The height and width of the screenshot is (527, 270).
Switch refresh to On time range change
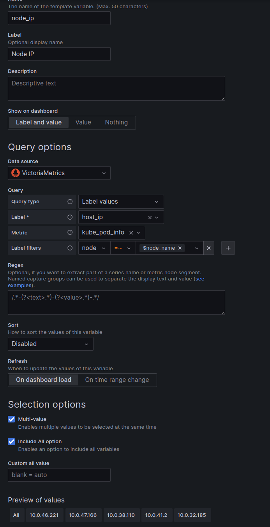pos(117,380)
